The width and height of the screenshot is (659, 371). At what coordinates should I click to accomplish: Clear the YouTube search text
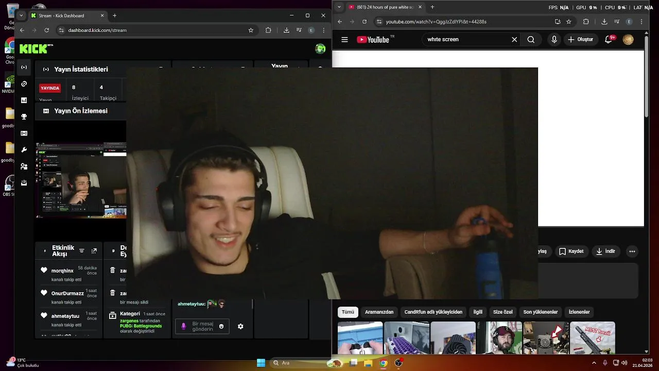[x=514, y=40]
